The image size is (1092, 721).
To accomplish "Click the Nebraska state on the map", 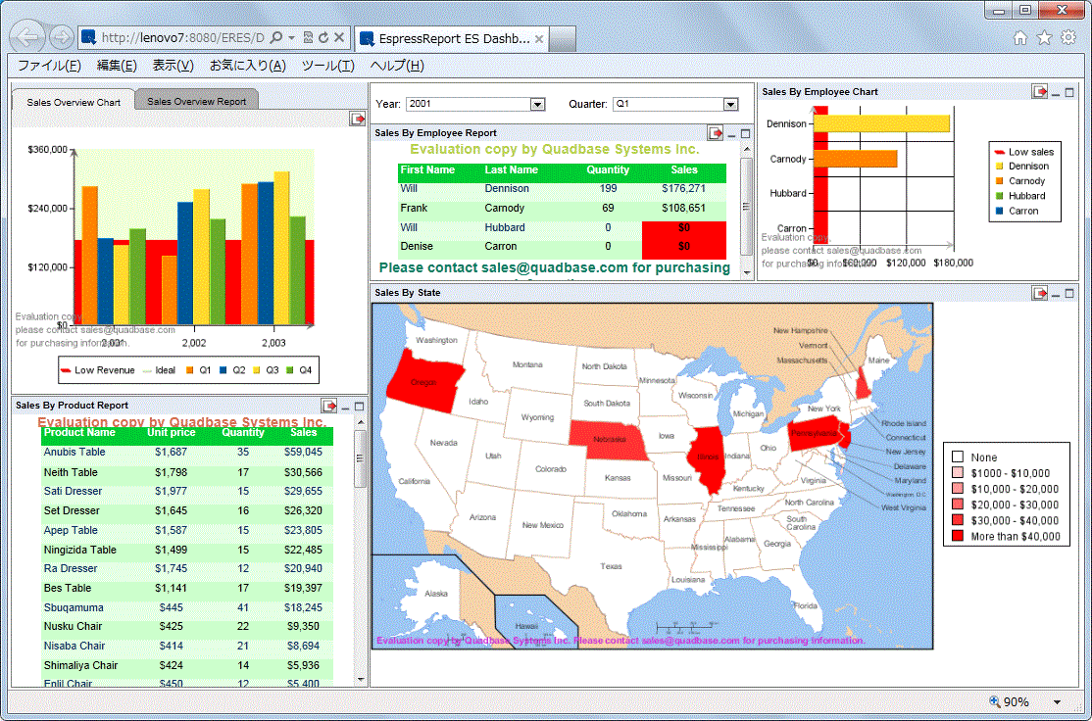I will pyautogui.click(x=608, y=440).
